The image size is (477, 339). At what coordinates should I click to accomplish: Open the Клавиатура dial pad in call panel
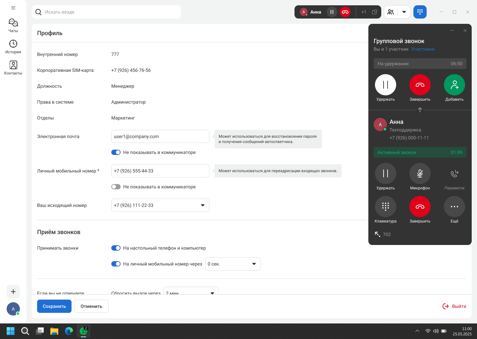(x=385, y=207)
